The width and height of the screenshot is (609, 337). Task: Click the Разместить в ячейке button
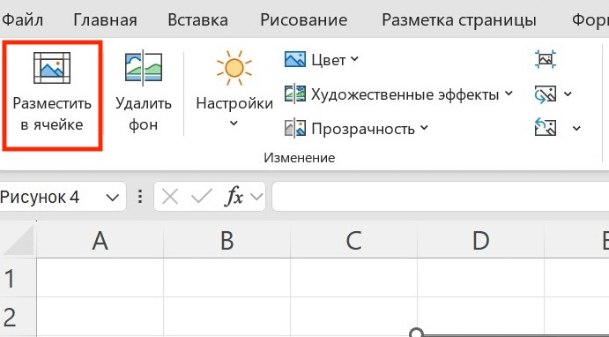52,95
